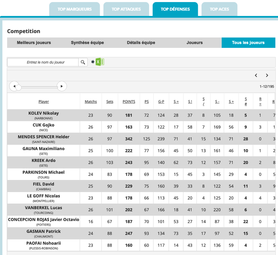Screen dimensions: 278x255
Task: Select the Joueurs tab
Action: pos(194,43)
